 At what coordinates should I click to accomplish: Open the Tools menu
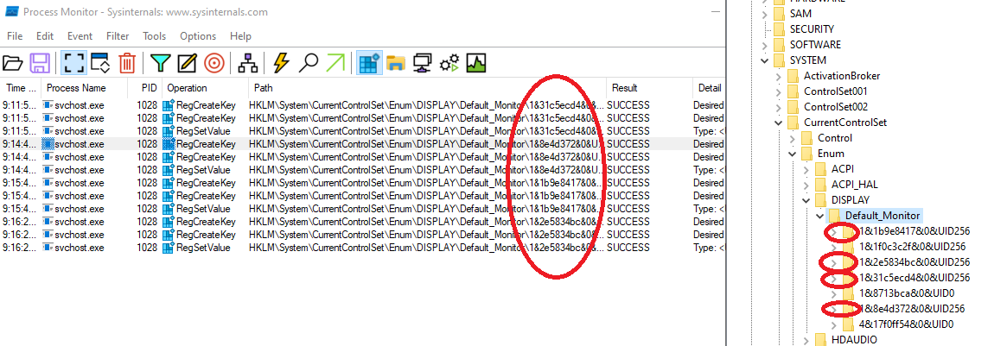(x=155, y=36)
